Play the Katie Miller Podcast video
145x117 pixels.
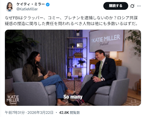pyautogui.click(x=73, y=68)
